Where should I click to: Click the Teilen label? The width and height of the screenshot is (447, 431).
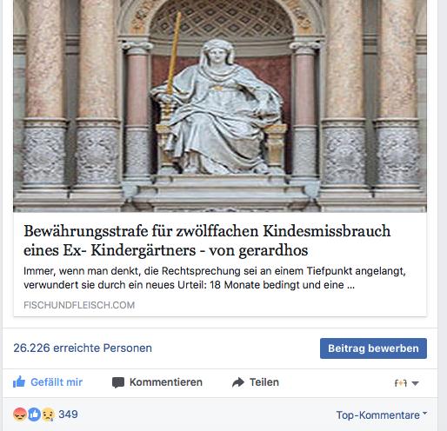[x=264, y=382]
